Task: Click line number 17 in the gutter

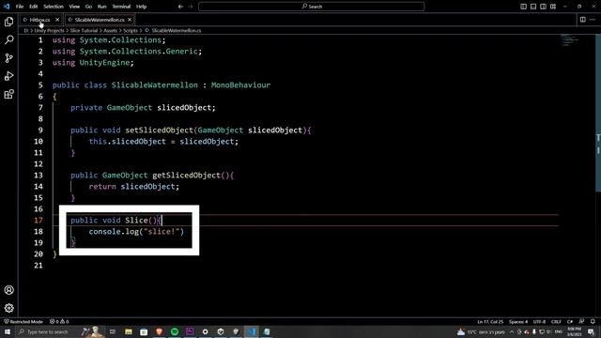Action: click(38, 220)
